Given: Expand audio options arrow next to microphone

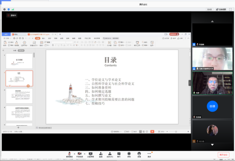Looking at the screenshot, I should (74, 154).
